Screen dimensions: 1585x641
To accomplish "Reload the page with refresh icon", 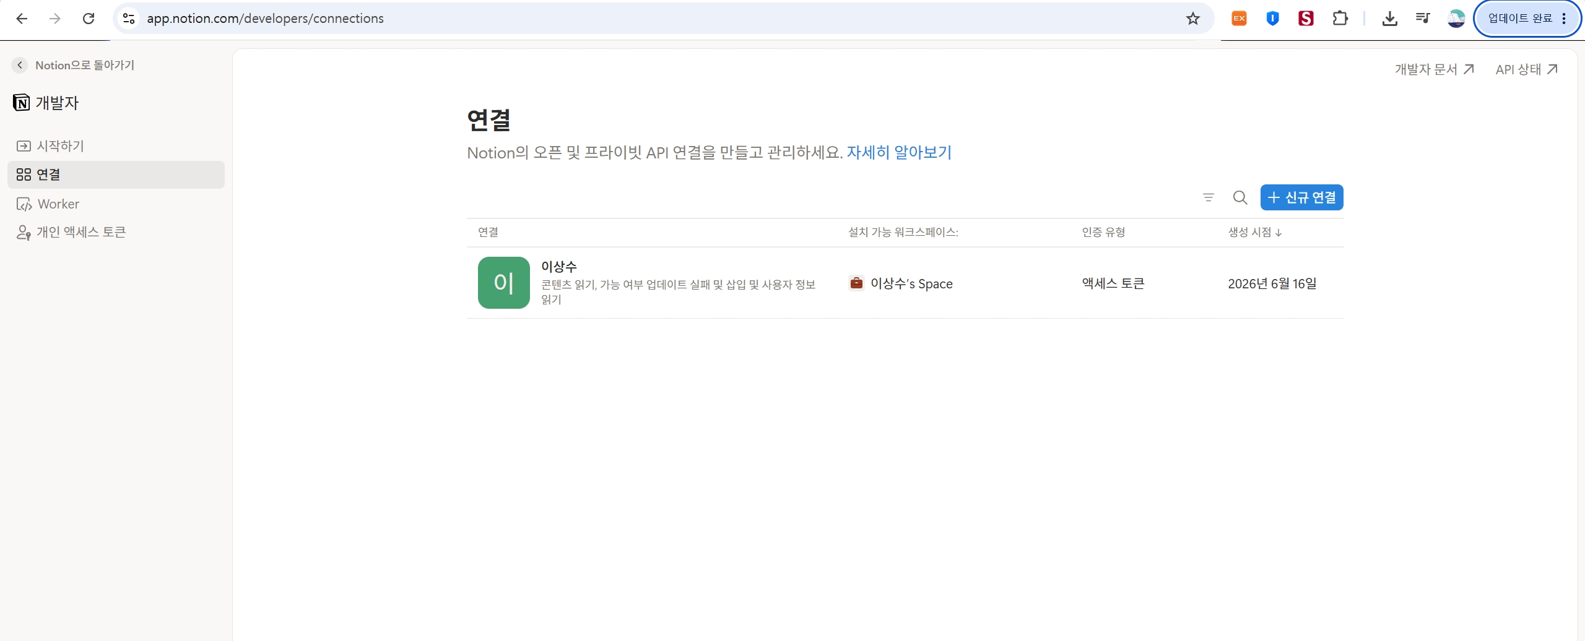I will (89, 19).
